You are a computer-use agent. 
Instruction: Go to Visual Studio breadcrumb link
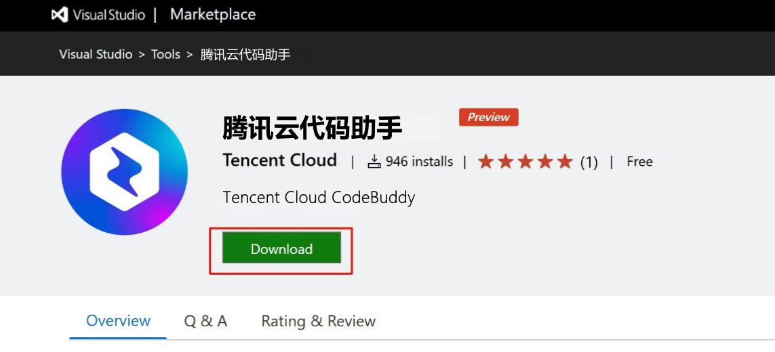click(96, 54)
